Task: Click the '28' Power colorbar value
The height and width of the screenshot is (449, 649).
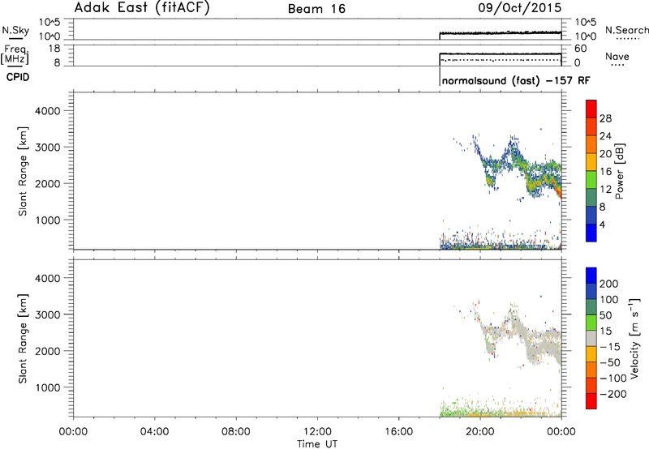Action: pos(605,118)
